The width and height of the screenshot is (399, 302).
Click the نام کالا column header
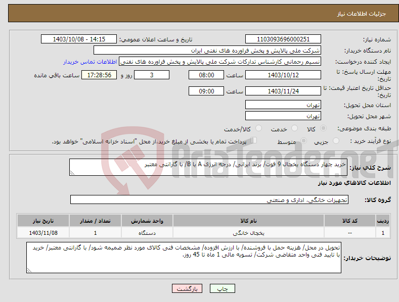(x=248, y=221)
